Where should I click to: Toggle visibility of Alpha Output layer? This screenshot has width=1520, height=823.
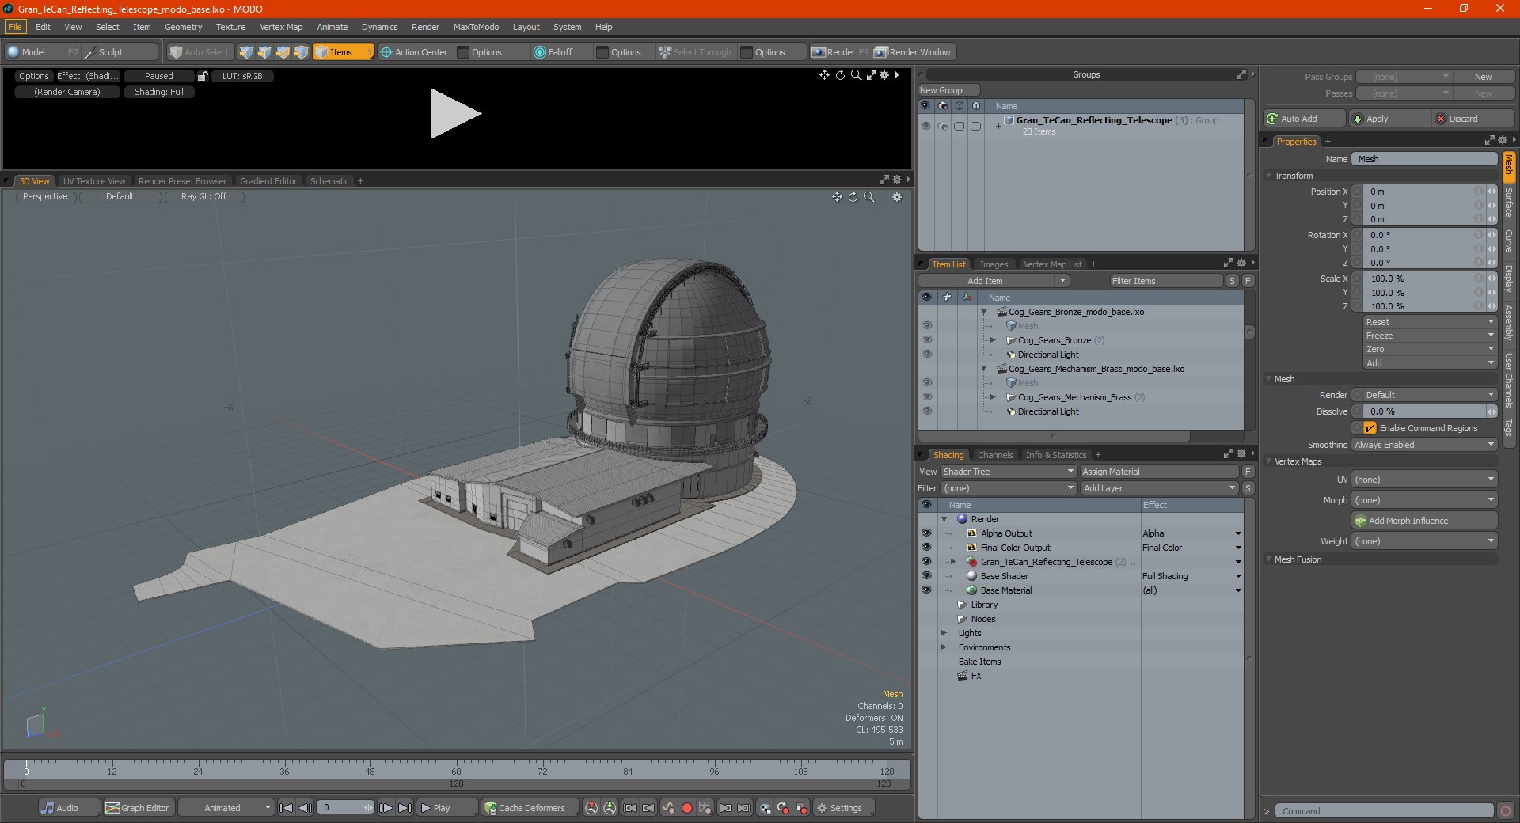(927, 533)
